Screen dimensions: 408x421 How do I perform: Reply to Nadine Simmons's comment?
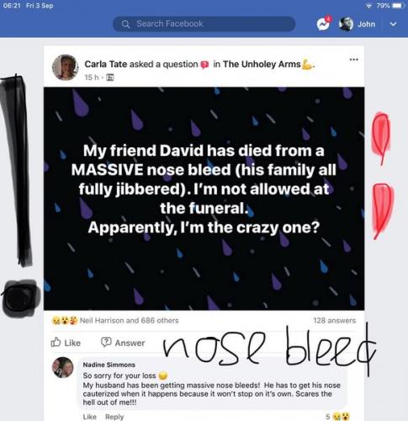[x=114, y=417]
